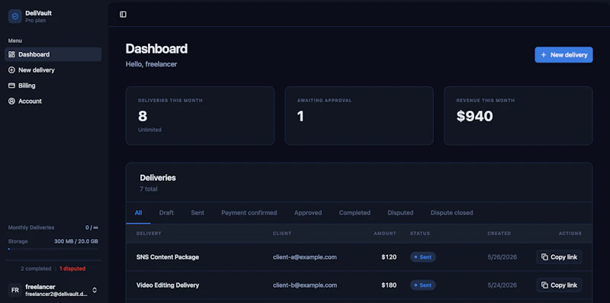Click the SNS Content Package delivery name
Viewport: 610px width, 303px height.
(168, 257)
